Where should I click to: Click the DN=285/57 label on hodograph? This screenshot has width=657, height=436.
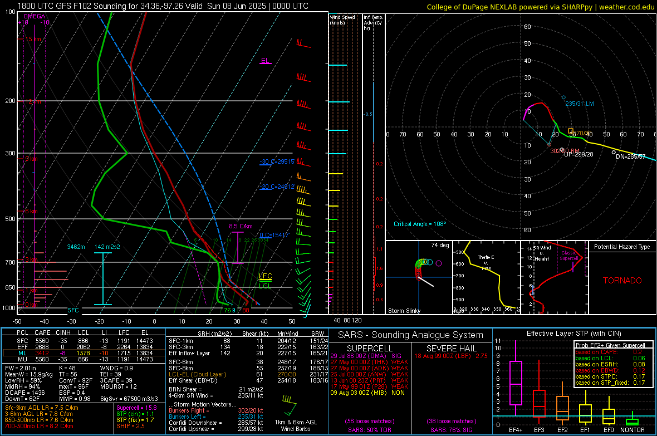[x=631, y=156]
